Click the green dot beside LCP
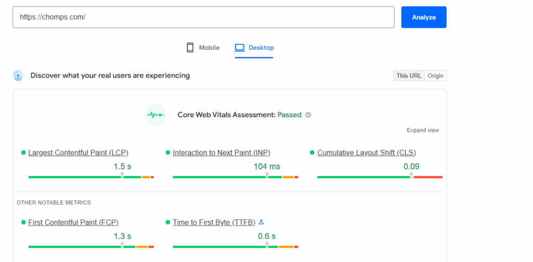Viewport: 533px width, 262px height. pos(23,153)
